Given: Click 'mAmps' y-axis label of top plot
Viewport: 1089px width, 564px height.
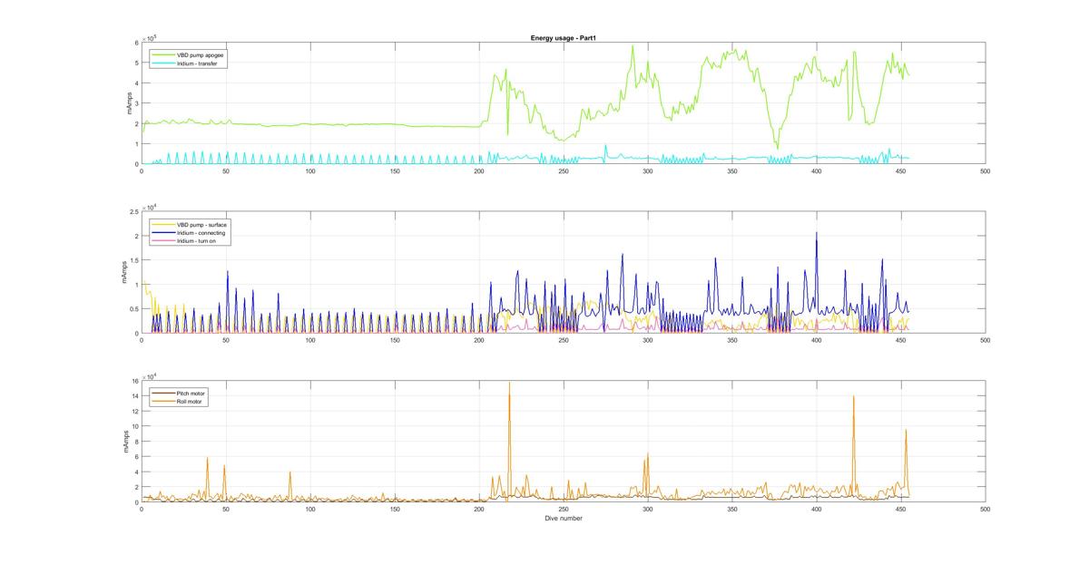Looking at the screenshot, I should point(127,102).
